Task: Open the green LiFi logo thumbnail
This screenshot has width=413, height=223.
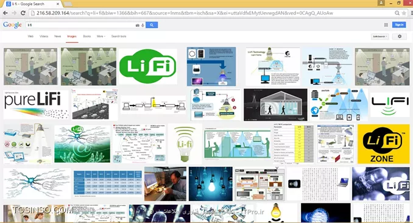Action: coord(148,66)
